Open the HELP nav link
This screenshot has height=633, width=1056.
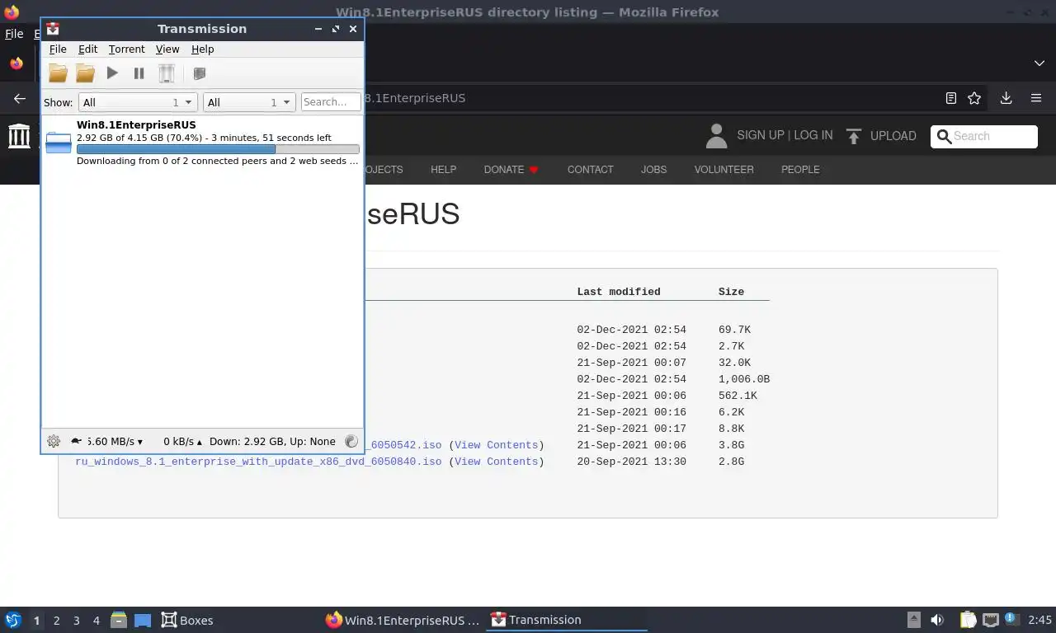[x=443, y=170]
